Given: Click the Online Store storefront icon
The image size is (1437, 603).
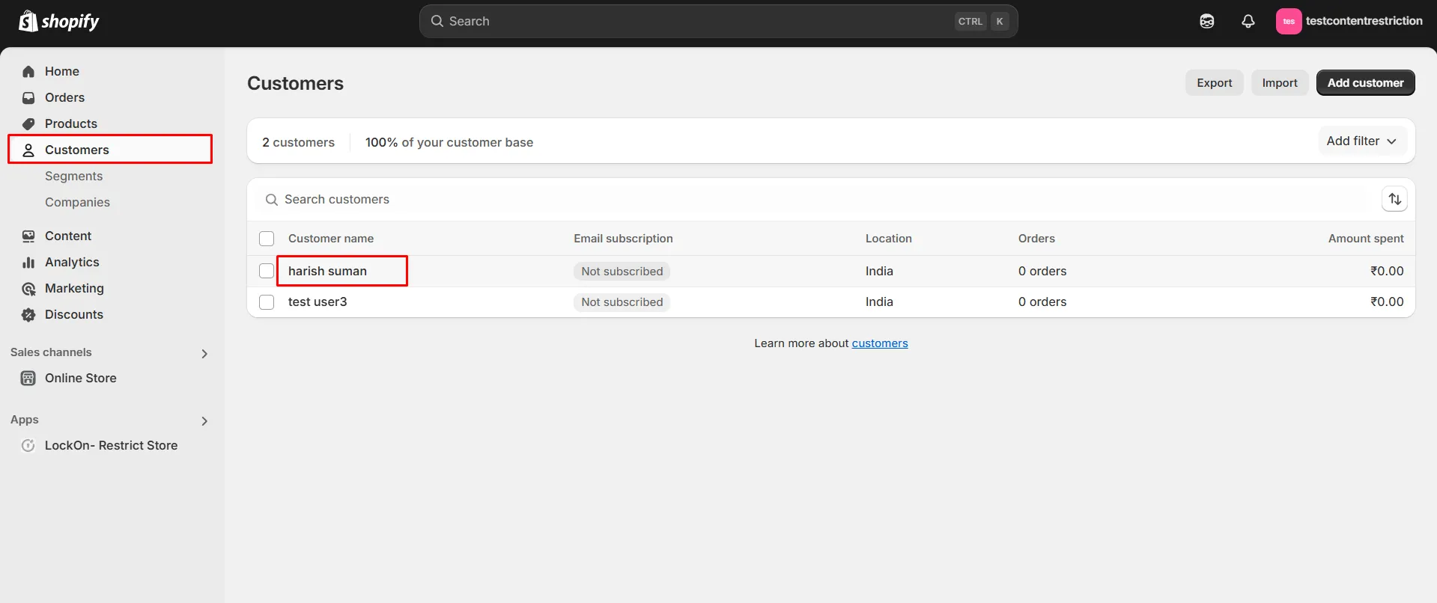Looking at the screenshot, I should click(x=28, y=379).
